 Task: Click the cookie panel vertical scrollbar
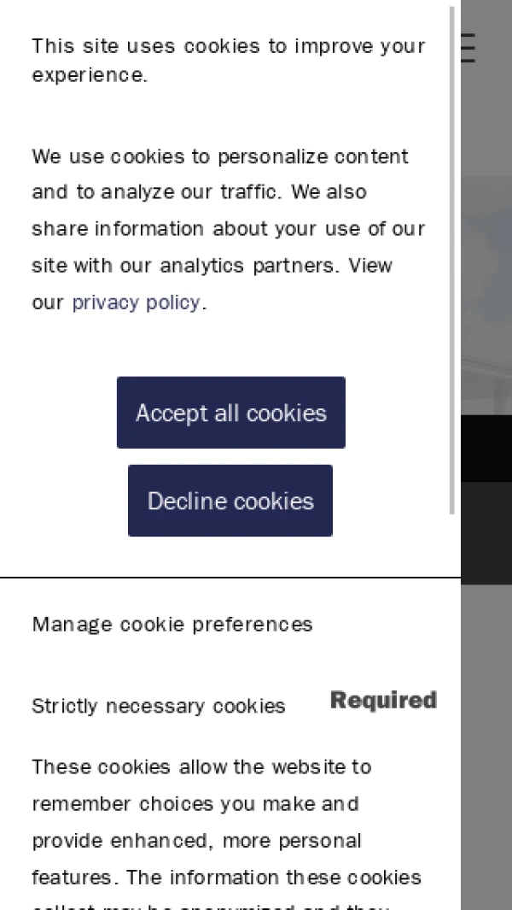pyautogui.click(x=451, y=256)
